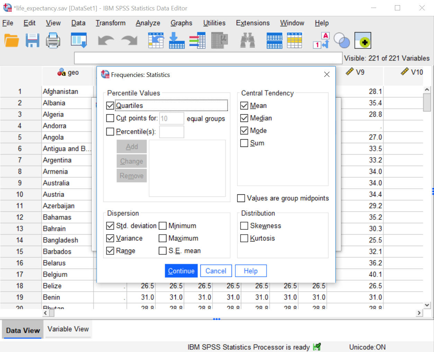Click the disabled Change button
The height and width of the screenshot is (352, 434).
point(132,161)
